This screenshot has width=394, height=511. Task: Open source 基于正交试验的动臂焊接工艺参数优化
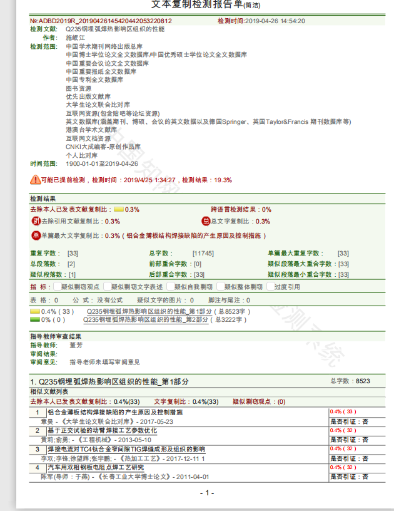tap(103, 430)
